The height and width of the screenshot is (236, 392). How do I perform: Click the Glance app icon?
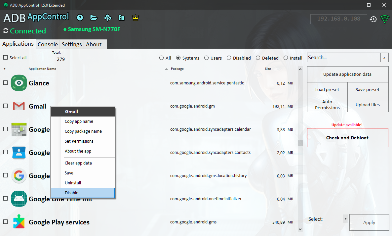pos(19,83)
